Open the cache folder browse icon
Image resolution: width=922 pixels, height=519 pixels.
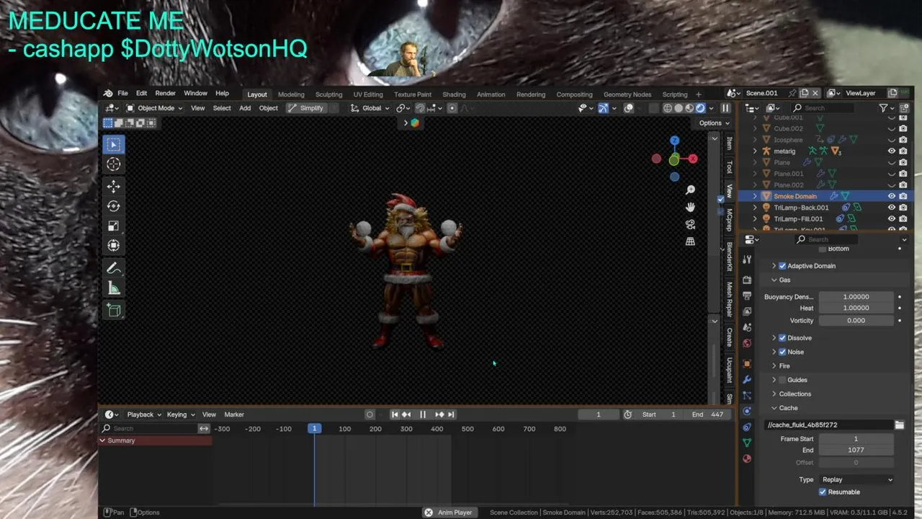pyautogui.click(x=900, y=425)
